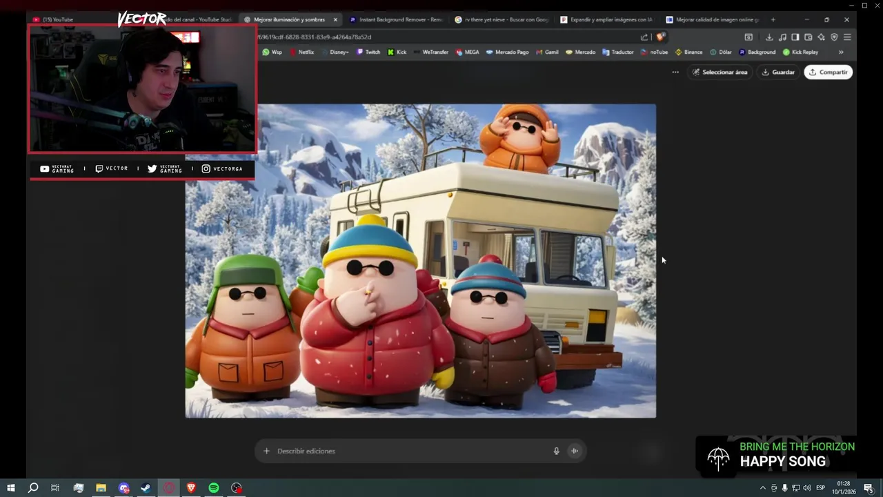
Task: Open the Kick bookmark
Action: pos(397,52)
